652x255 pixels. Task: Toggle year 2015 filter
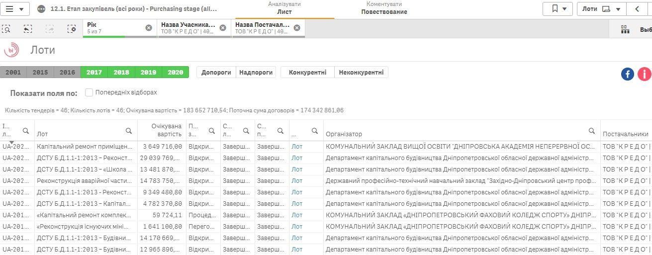click(40, 73)
